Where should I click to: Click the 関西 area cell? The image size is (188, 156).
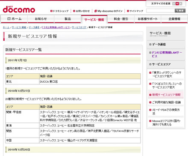(22, 133)
